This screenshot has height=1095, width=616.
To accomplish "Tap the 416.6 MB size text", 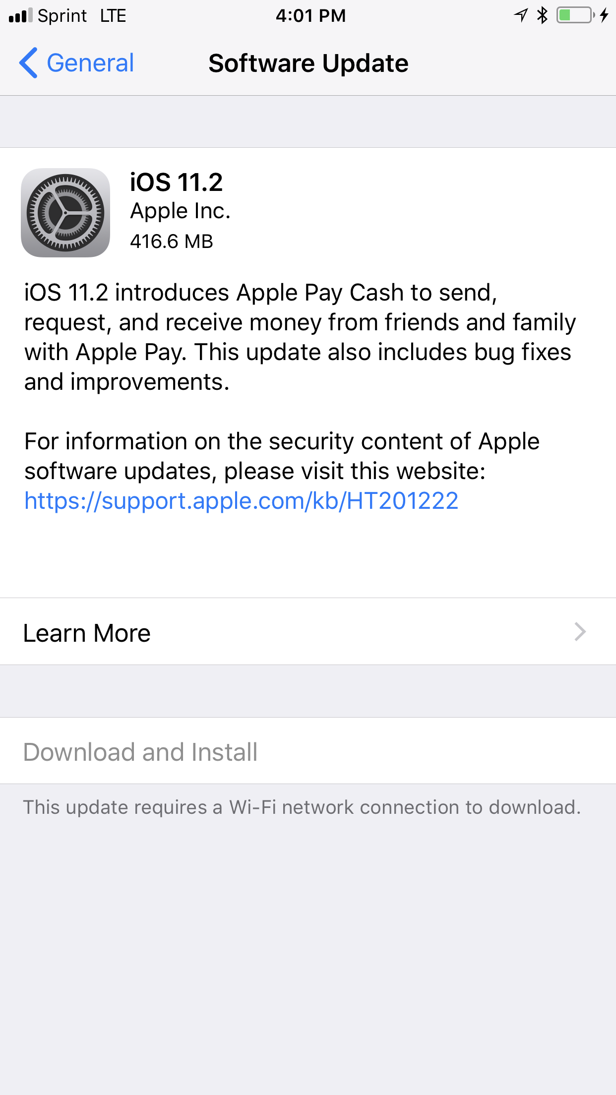I will tap(172, 242).
